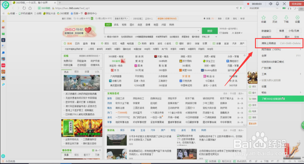The height and width of the screenshot is (164, 304).
Task: Open sidebar green mail icon
Action: pos(3,34)
